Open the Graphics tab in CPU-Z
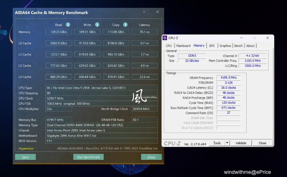This screenshot has width=287, height=177. point(225,46)
